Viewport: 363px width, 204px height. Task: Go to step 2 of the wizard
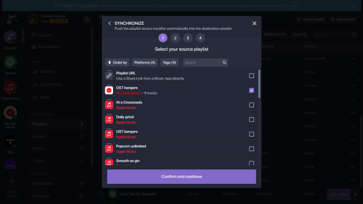tap(175, 38)
